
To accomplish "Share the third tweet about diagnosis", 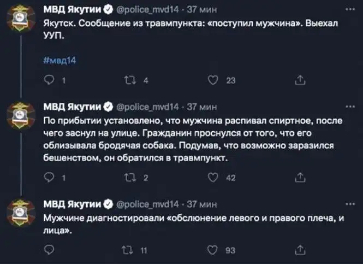I will coord(299,250).
